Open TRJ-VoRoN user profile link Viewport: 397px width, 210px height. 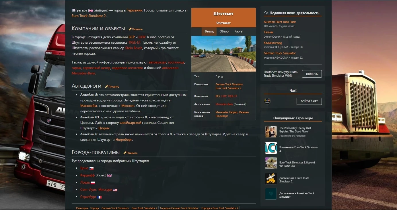[x=270, y=26]
